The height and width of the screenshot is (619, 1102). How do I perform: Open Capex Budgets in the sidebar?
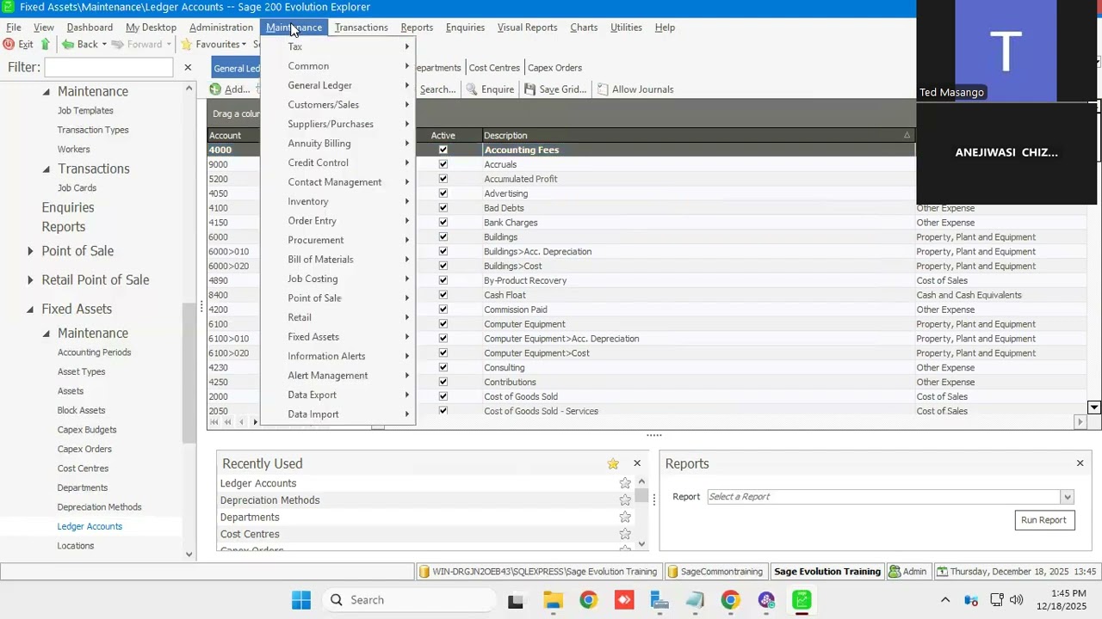point(87,430)
